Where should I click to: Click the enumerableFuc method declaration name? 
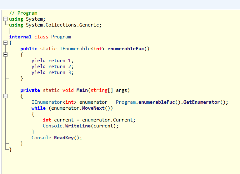click(126, 49)
